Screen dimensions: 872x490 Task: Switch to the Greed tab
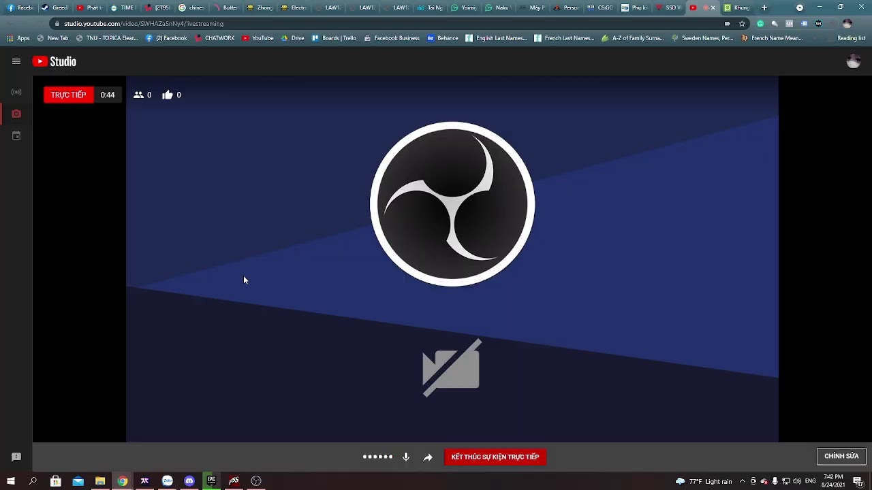pos(55,7)
